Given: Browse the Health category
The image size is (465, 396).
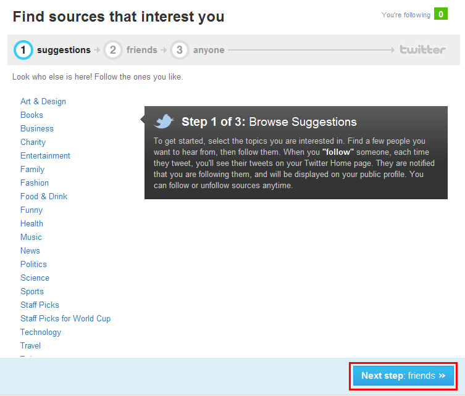Looking at the screenshot, I should click(31, 224).
